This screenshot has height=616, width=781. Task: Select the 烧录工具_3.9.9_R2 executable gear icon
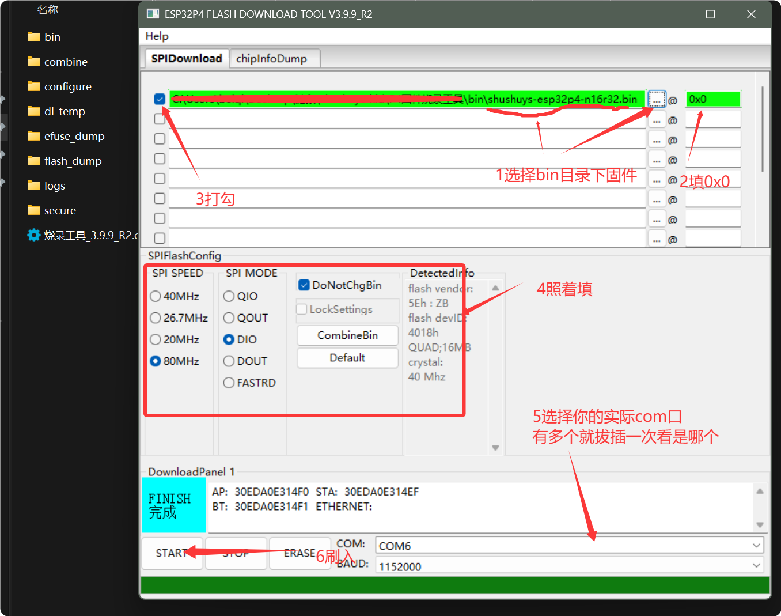34,235
